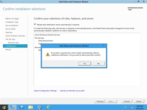Viewport: 147px width, 110px height.
Task: Open File Explorer folder icon on the taskbar
Action: click(31, 107)
